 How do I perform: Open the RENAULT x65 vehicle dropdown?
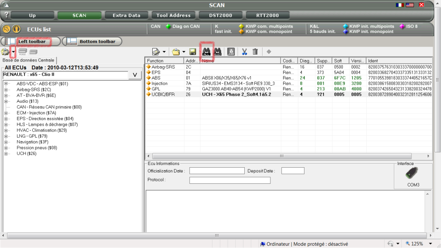[135, 75]
